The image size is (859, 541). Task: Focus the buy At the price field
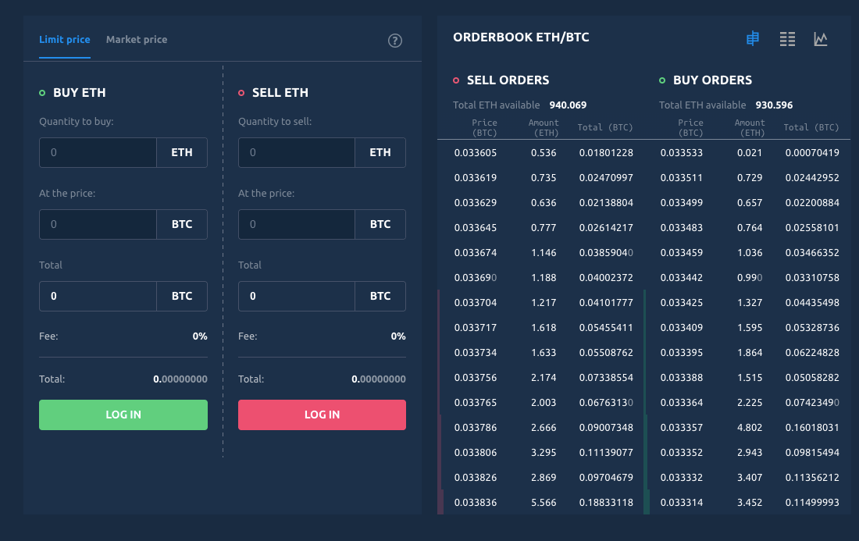click(x=98, y=224)
